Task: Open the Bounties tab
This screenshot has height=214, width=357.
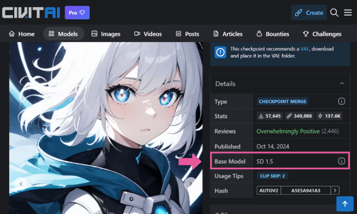Action: coord(273,34)
